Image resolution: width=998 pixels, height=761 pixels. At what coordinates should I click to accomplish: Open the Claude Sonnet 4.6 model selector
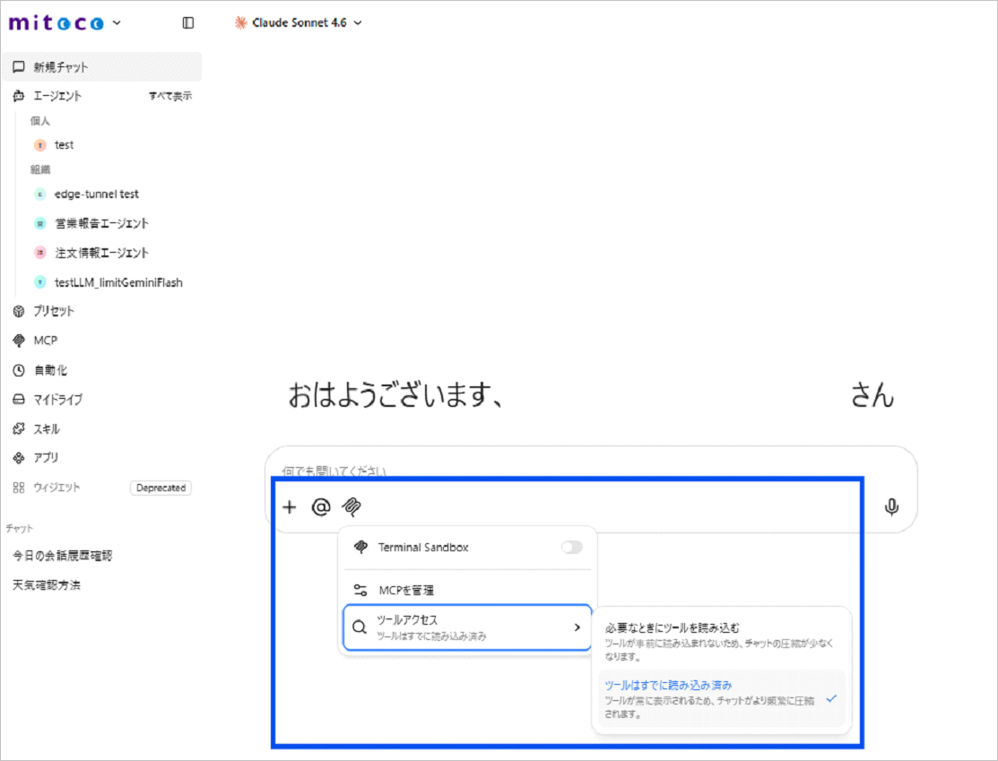(x=298, y=23)
